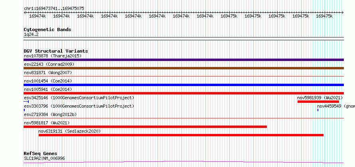
Task: Select the thin red nsv831871 variant line
Action: [x=183, y=77]
